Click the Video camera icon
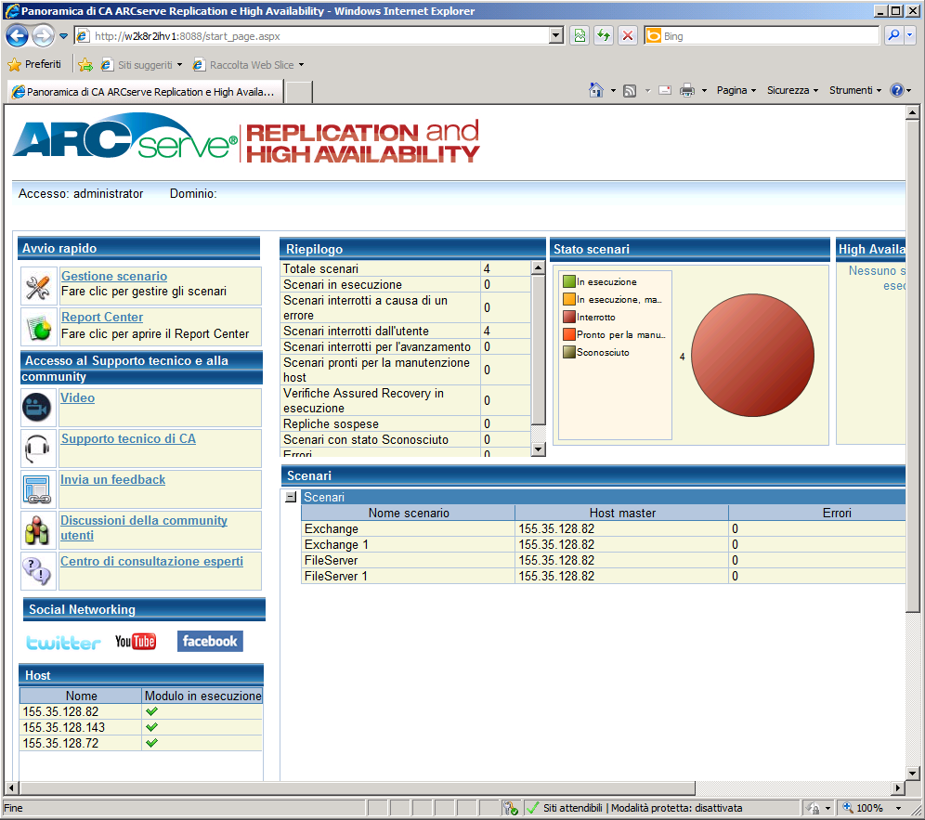Screen dimensions: 925x820 (x=37, y=408)
